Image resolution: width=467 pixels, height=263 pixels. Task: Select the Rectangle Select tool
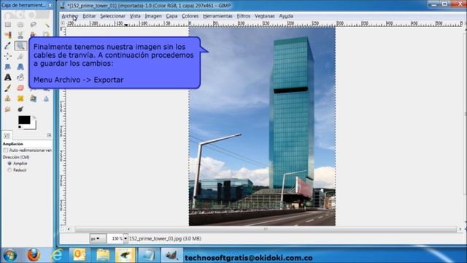tap(8, 24)
